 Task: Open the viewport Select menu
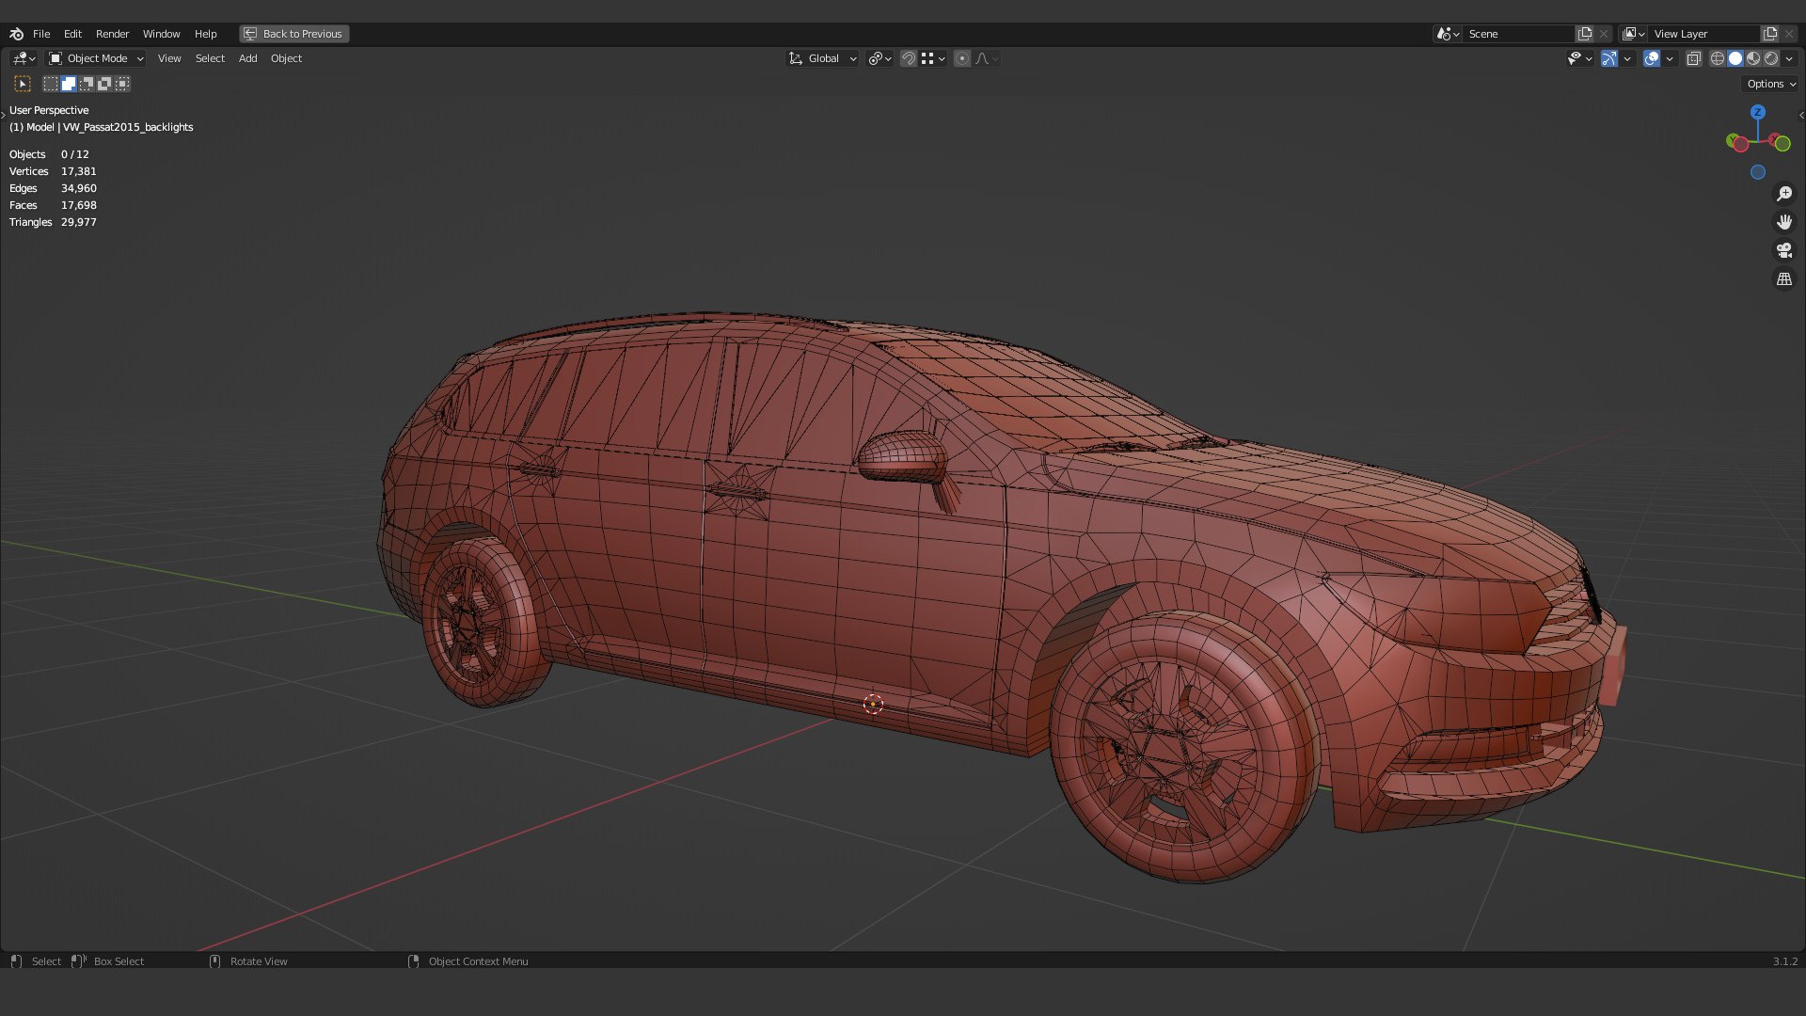[x=210, y=58]
